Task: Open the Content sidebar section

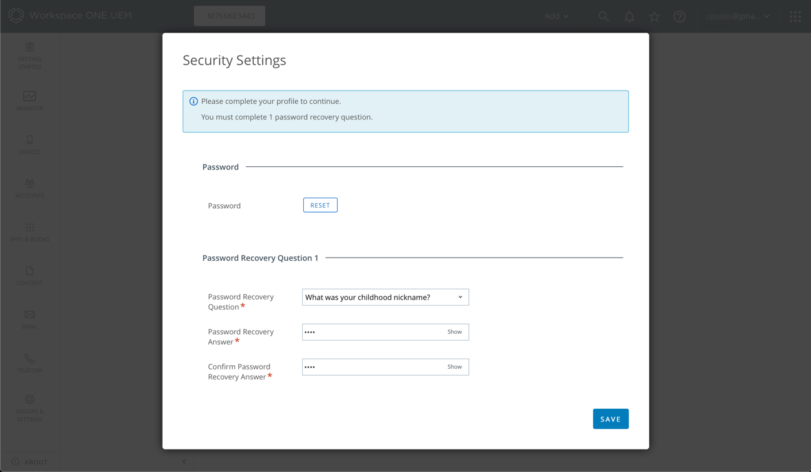Action: (x=29, y=276)
